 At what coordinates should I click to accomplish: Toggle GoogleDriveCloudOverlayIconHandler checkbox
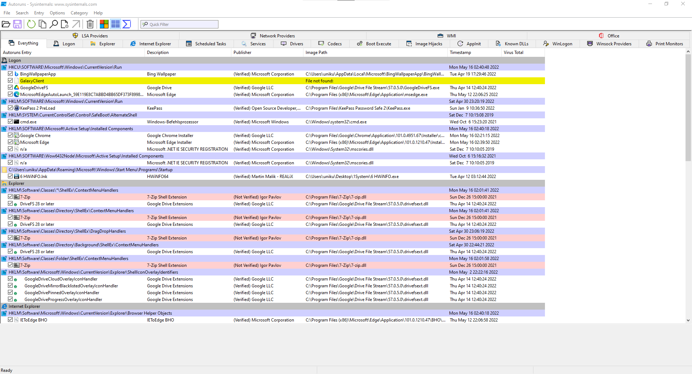coord(10,279)
